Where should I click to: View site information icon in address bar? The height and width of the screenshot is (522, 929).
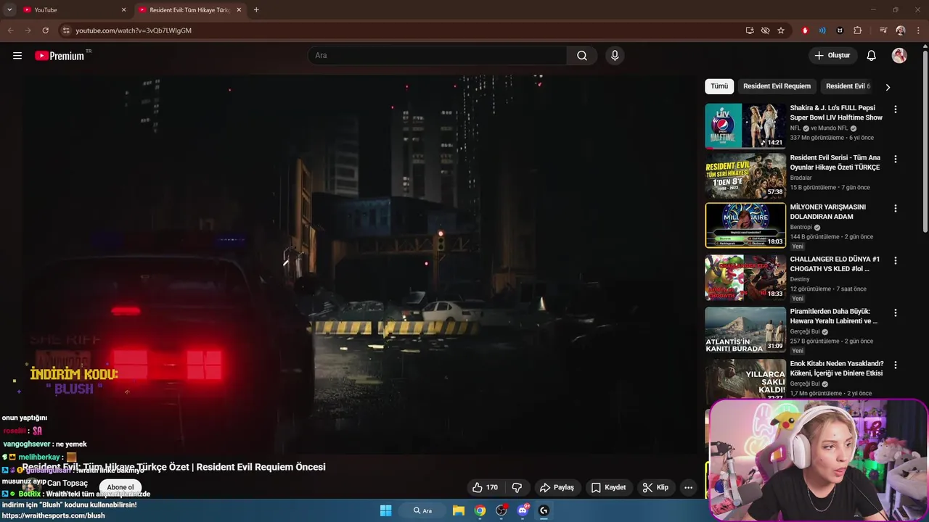click(66, 30)
